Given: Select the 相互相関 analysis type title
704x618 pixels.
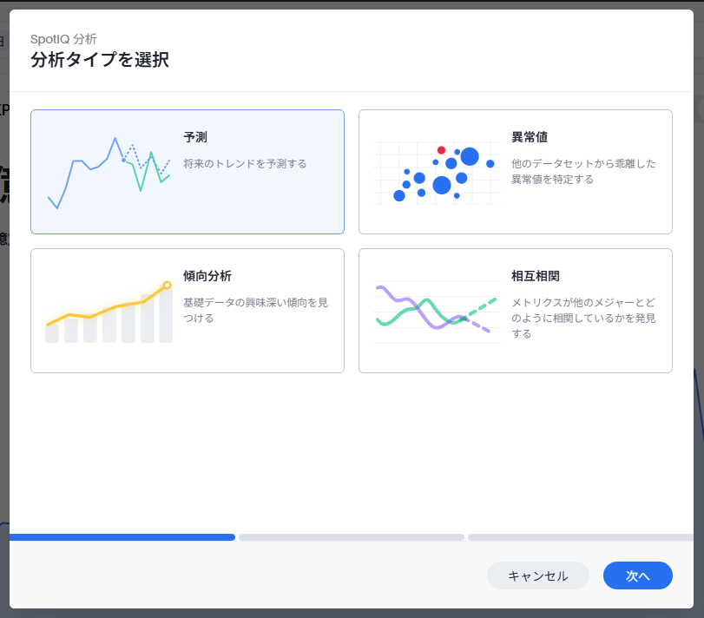Looking at the screenshot, I should [x=535, y=276].
